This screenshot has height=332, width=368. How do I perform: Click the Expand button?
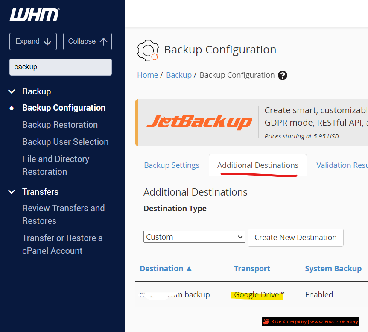pos(33,41)
